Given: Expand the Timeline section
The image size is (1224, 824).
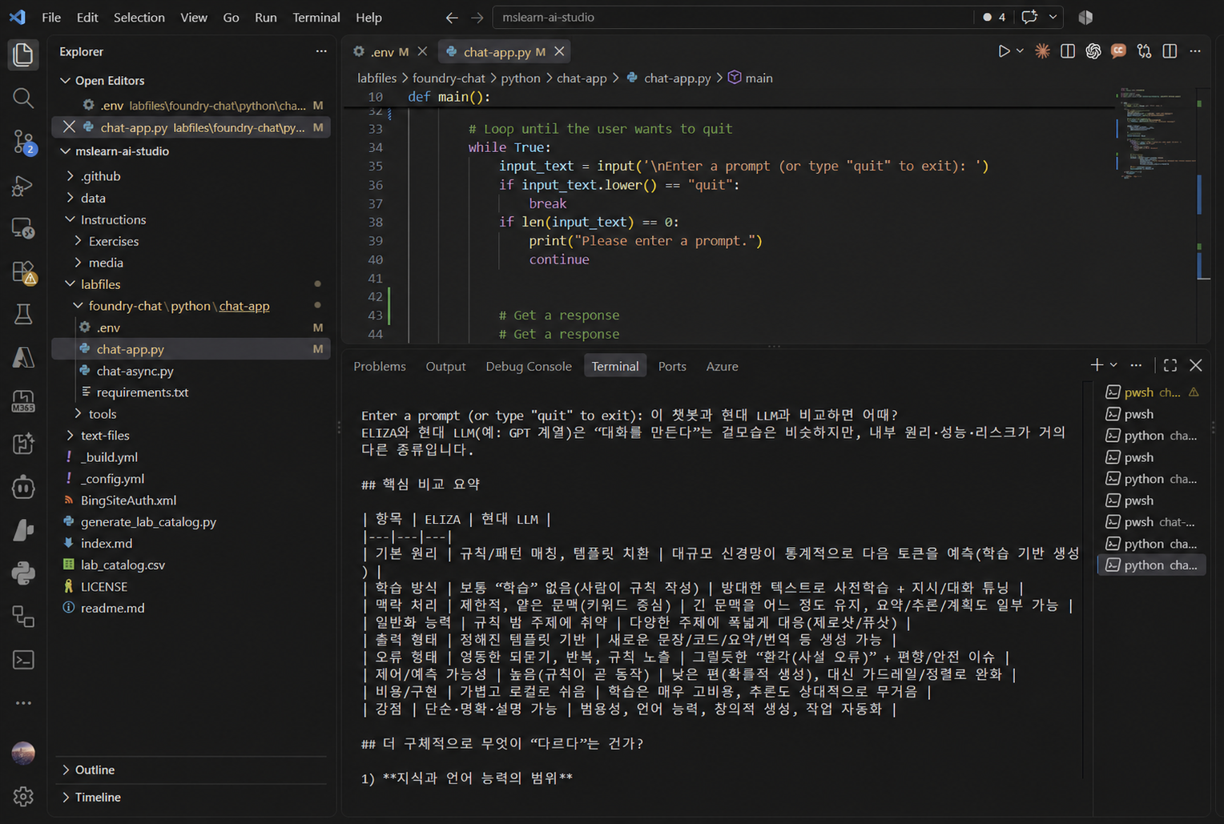Looking at the screenshot, I should click(x=191, y=797).
